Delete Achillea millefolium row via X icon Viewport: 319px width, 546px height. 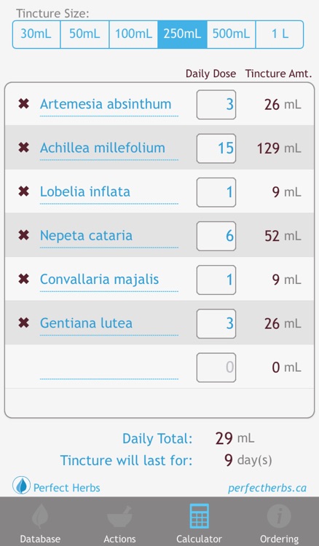[x=24, y=148]
